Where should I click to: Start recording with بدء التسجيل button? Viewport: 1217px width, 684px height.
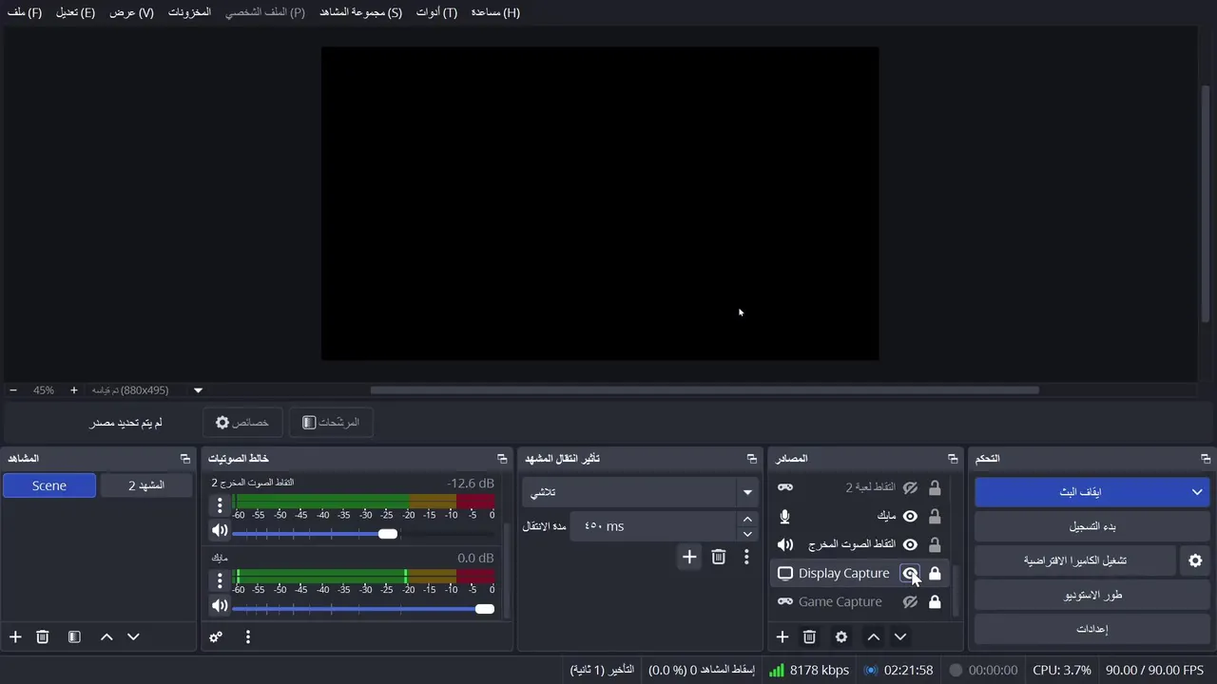coord(1092,526)
